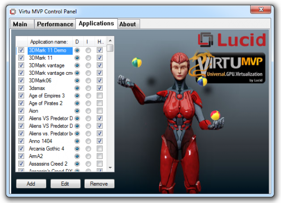Screen dimensions: 281x203
Task: Uncheck the enable box for 3DMark 11 Demo
Action: (x=22, y=50)
